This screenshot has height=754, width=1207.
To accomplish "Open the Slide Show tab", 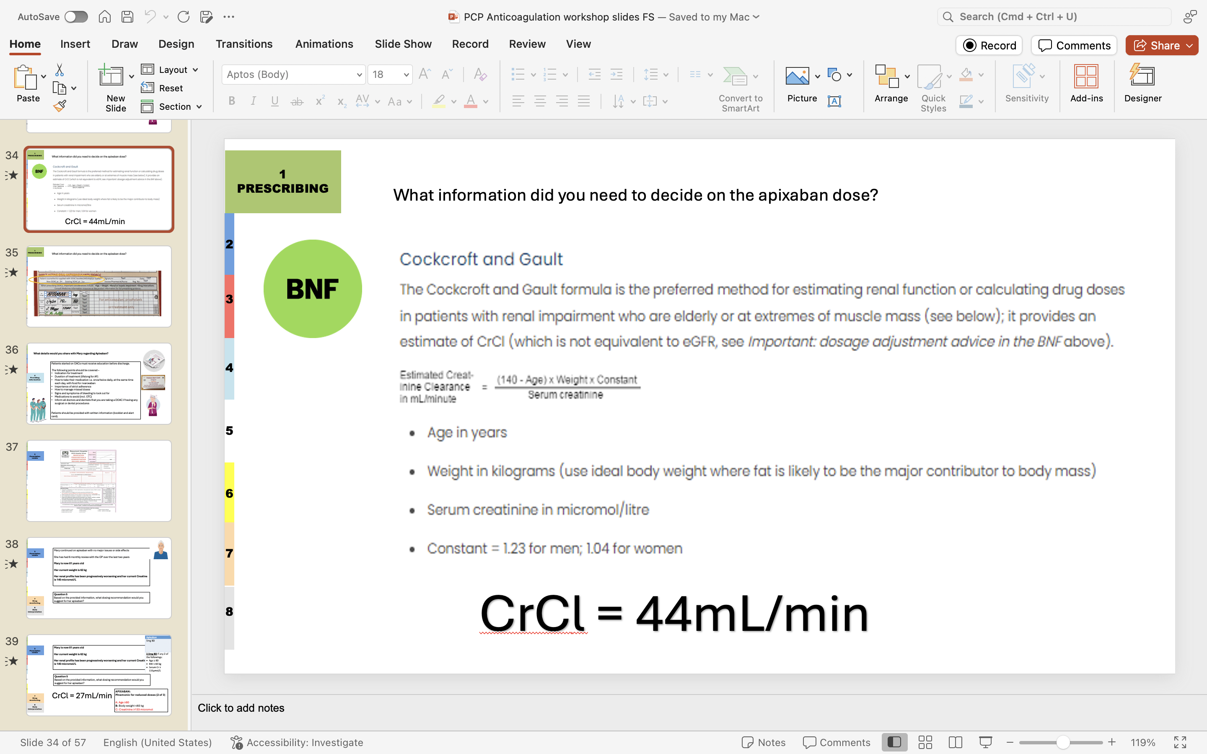I will point(403,44).
